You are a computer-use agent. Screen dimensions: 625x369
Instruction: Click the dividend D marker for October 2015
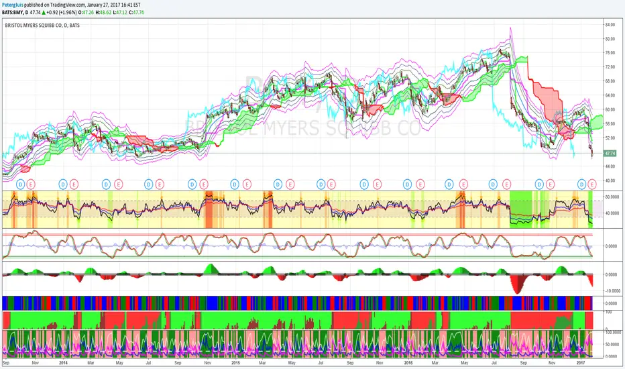[x=364, y=184]
